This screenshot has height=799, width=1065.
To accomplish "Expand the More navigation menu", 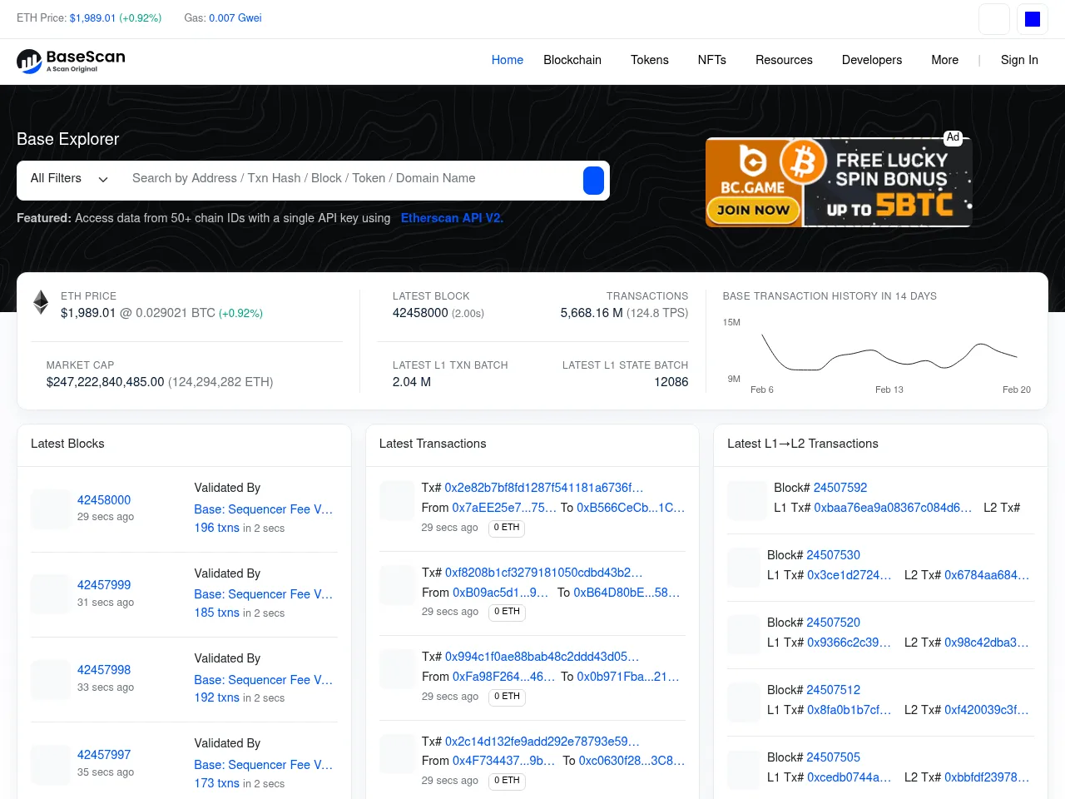I will pyautogui.click(x=944, y=60).
